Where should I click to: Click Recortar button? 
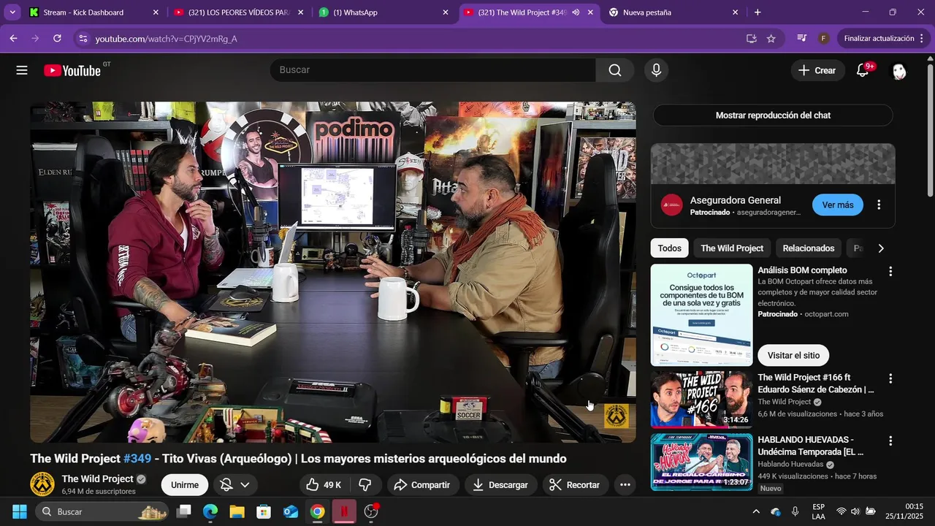click(576, 485)
